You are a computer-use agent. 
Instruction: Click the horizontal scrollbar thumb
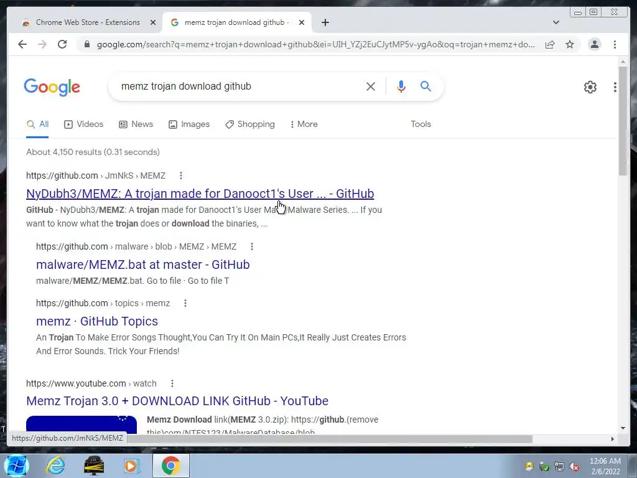[x=329, y=439]
